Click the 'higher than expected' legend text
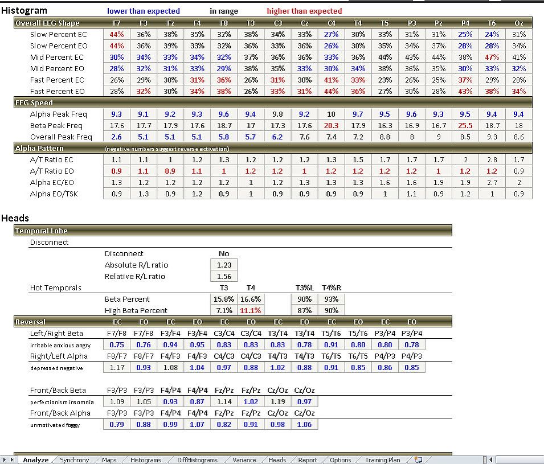 [x=304, y=11]
